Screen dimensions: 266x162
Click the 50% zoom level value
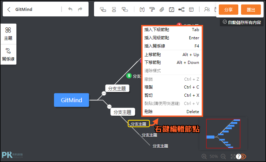click(x=214, y=157)
